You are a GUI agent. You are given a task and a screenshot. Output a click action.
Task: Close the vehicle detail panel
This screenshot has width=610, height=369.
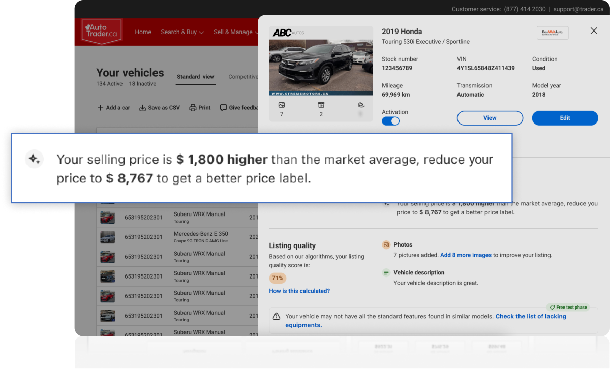pos(594,31)
